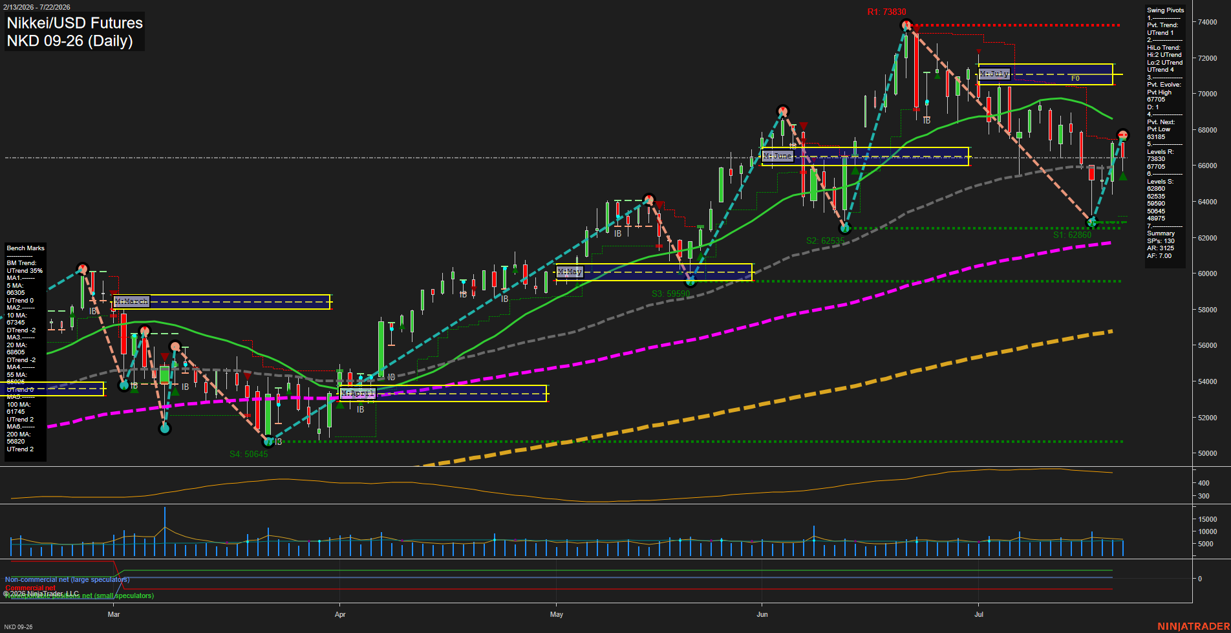Click the 'Swing Pivots' panel heading

click(1165, 10)
